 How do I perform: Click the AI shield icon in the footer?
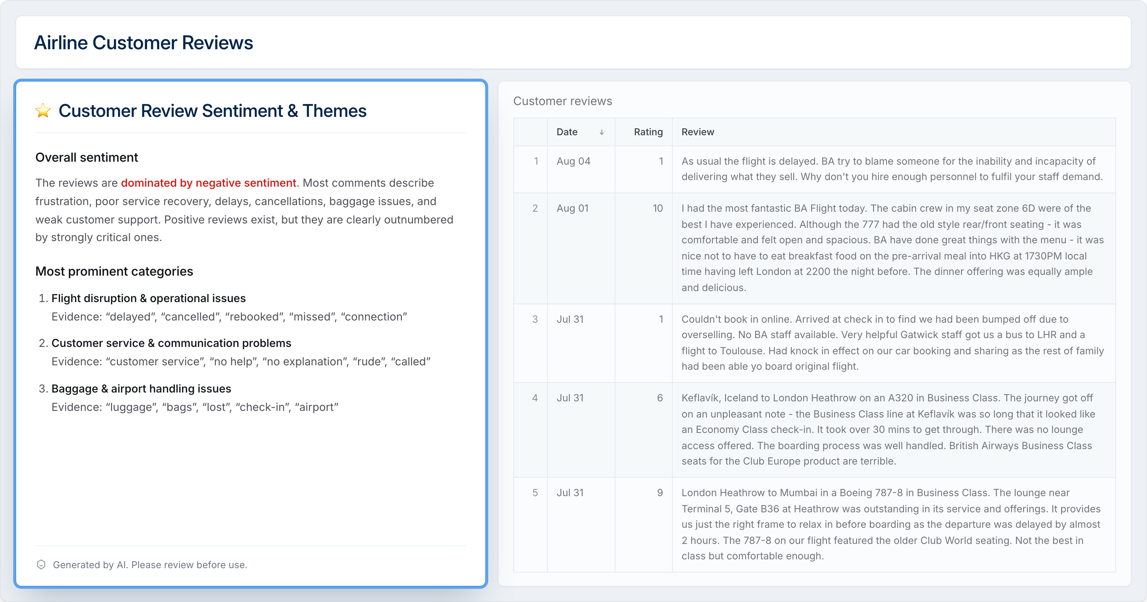(x=41, y=565)
